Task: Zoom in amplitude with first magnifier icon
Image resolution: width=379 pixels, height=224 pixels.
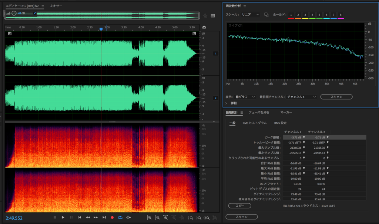Action: [x=149, y=218]
